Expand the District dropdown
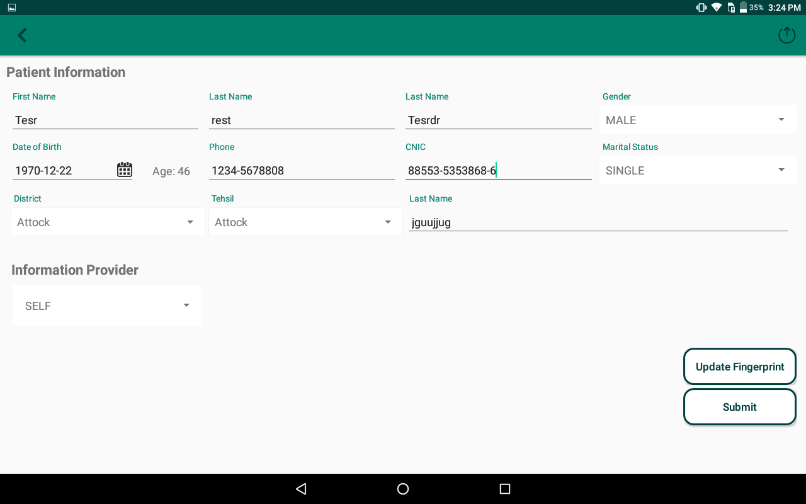This screenshot has width=806, height=504. (108, 222)
